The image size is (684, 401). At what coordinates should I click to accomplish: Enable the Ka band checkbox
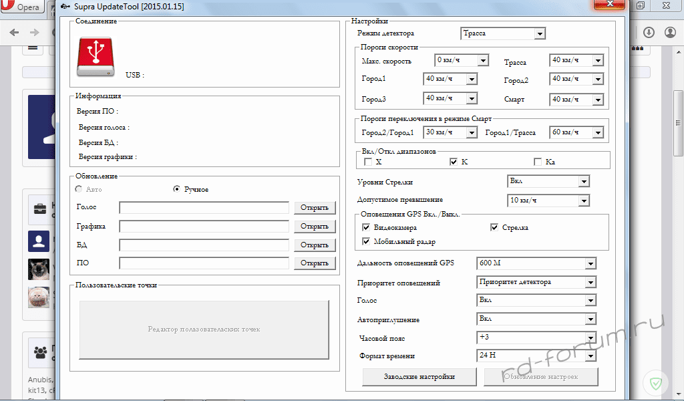538,162
